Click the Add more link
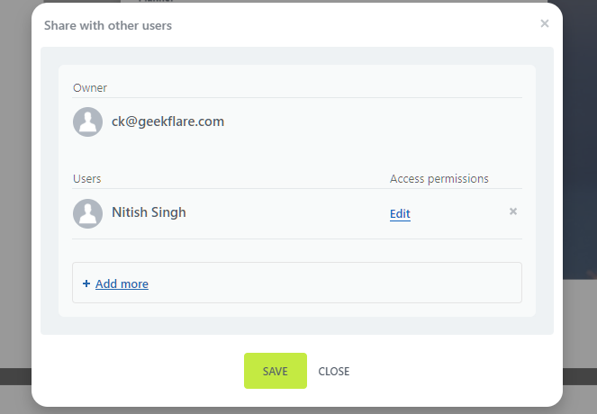Viewport: 597px width, 414px height. pyautogui.click(x=122, y=283)
